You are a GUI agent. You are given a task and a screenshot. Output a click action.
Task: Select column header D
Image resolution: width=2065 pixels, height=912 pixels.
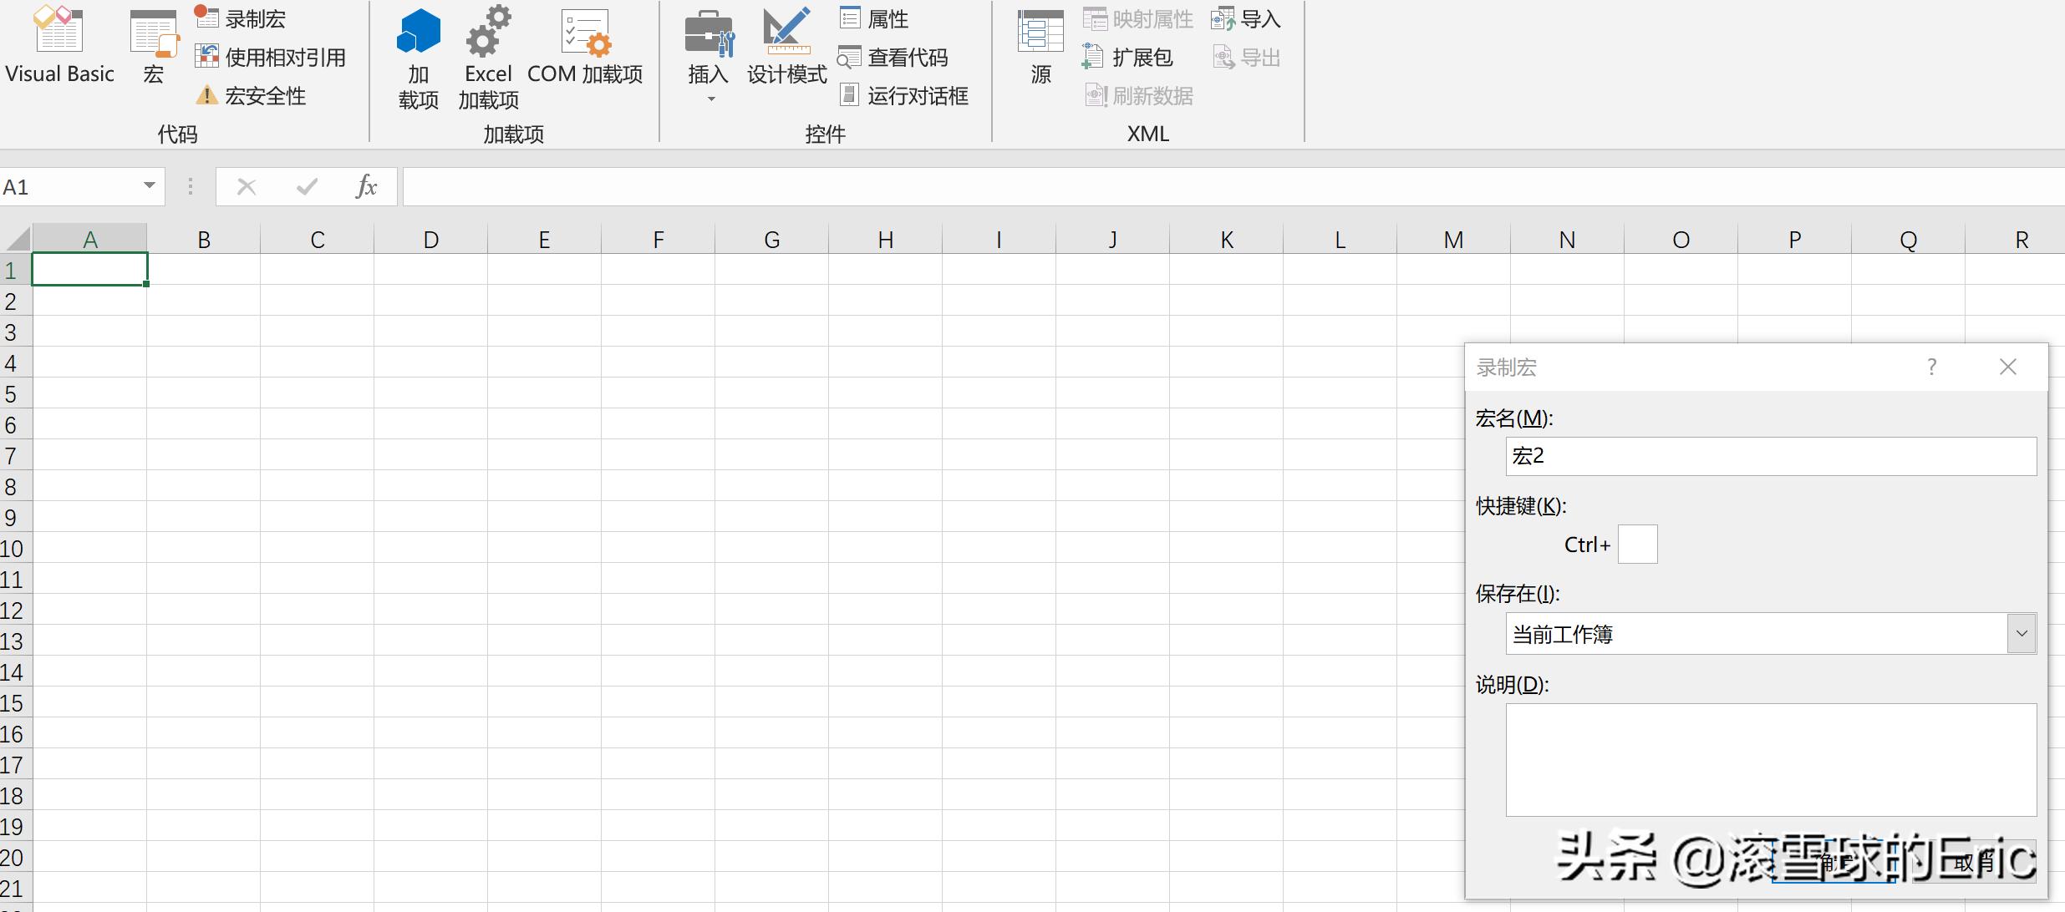pos(430,240)
